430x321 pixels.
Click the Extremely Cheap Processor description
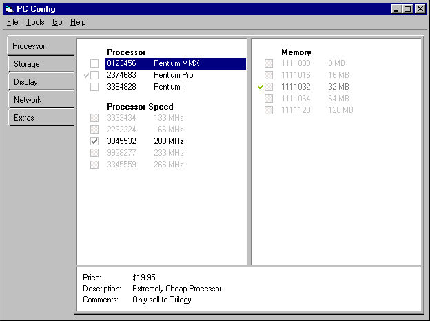[177, 289]
